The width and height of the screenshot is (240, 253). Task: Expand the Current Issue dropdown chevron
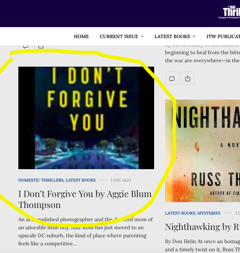(142, 36)
